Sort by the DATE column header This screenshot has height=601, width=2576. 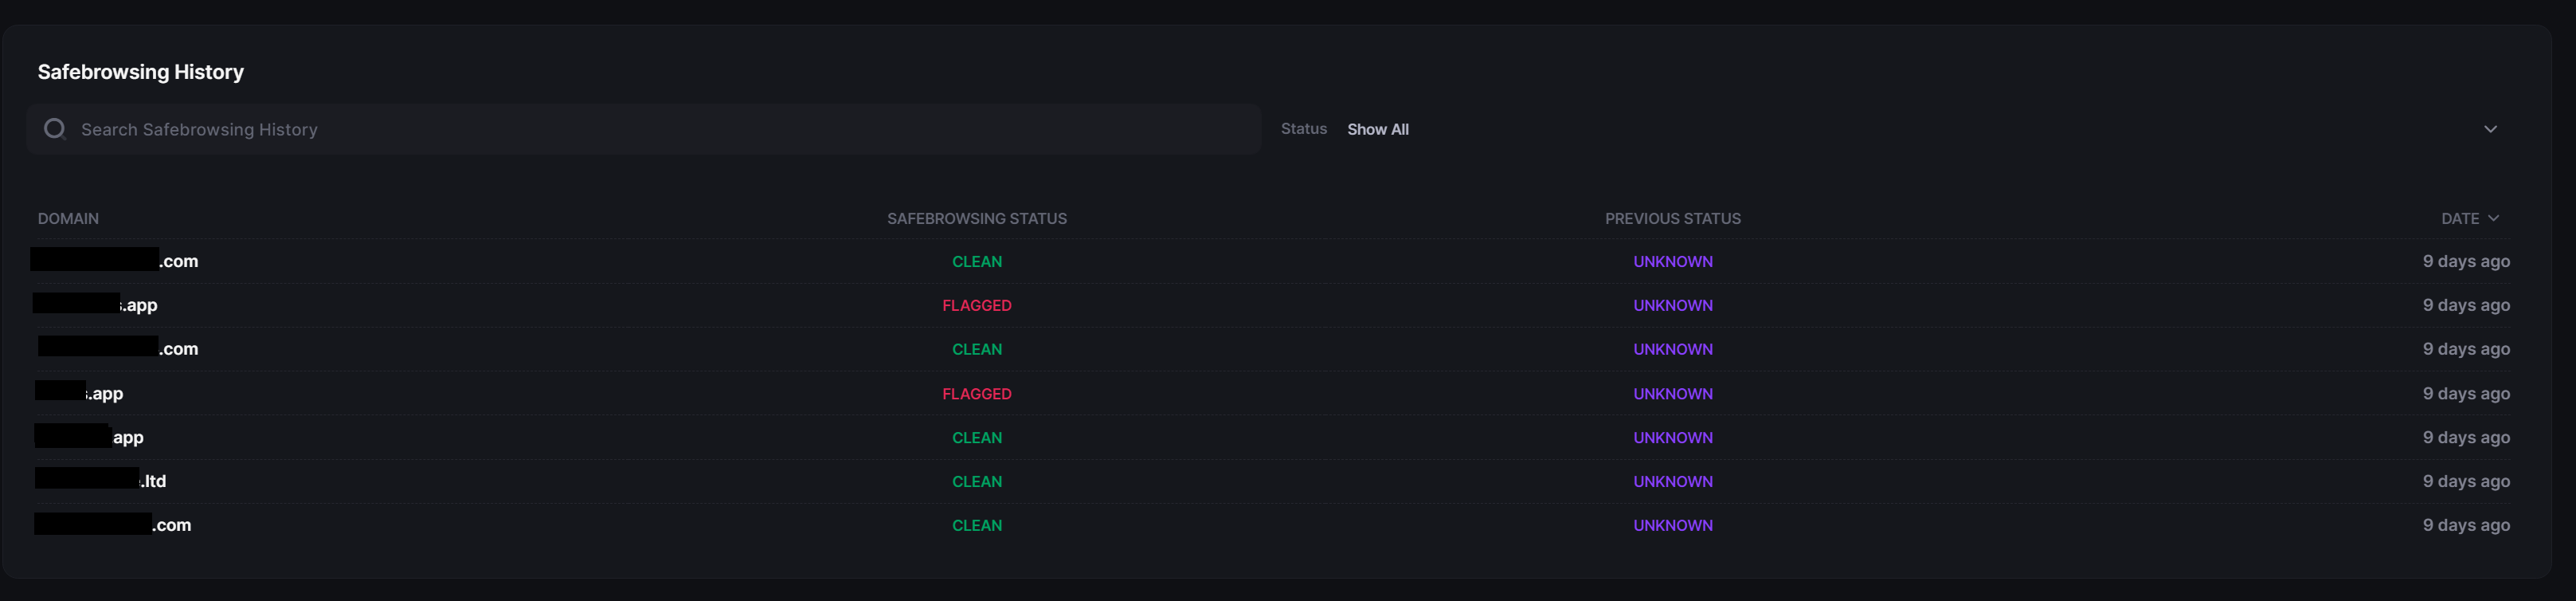(2459, 218)
